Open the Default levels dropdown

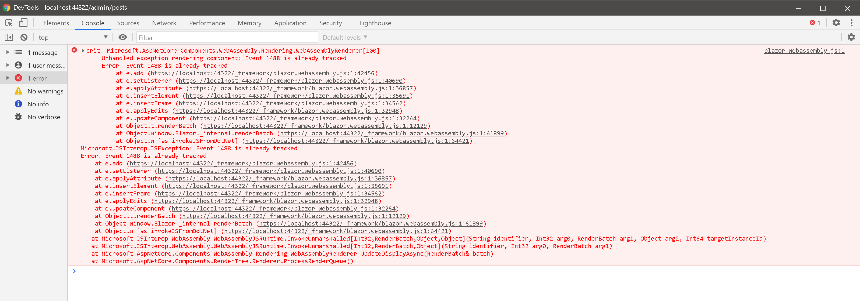tap(344, 37)
